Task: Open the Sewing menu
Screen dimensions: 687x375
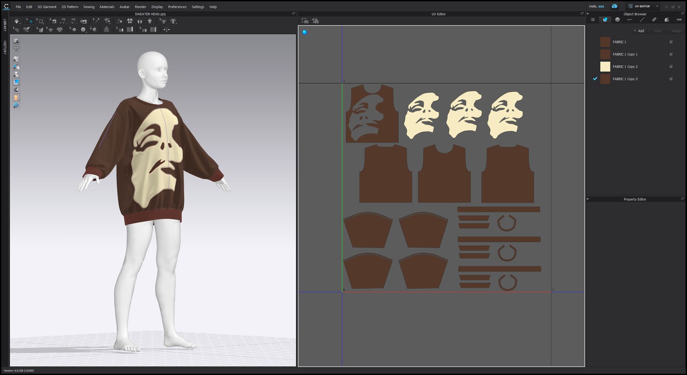Action: [89, 6]
